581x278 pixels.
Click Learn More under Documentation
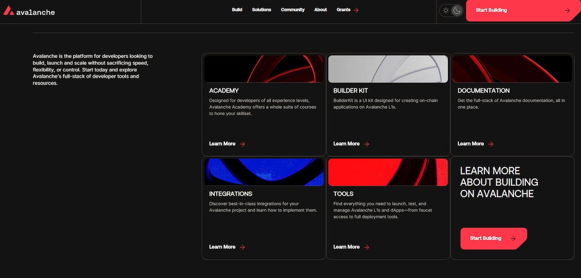[x=471, y=144]
